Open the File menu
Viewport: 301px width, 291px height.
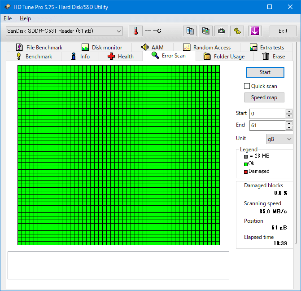pyautogui.click(x=8, y=18)
